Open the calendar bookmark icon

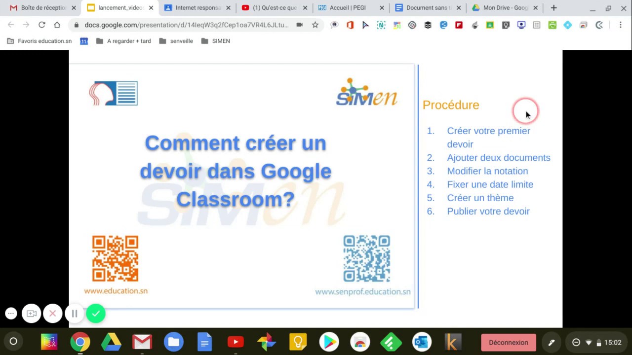pos(84,41)
